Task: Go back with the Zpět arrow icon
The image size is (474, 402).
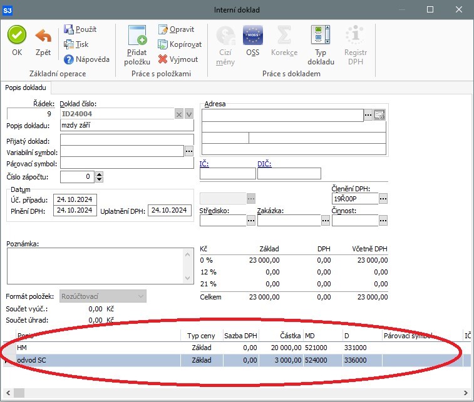Action: click(43, 36)
